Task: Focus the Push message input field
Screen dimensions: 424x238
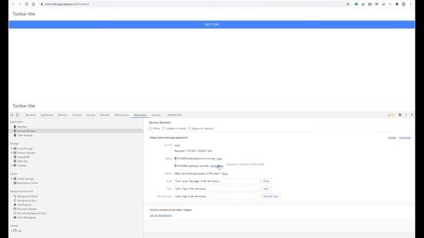Action: (217, 181)
